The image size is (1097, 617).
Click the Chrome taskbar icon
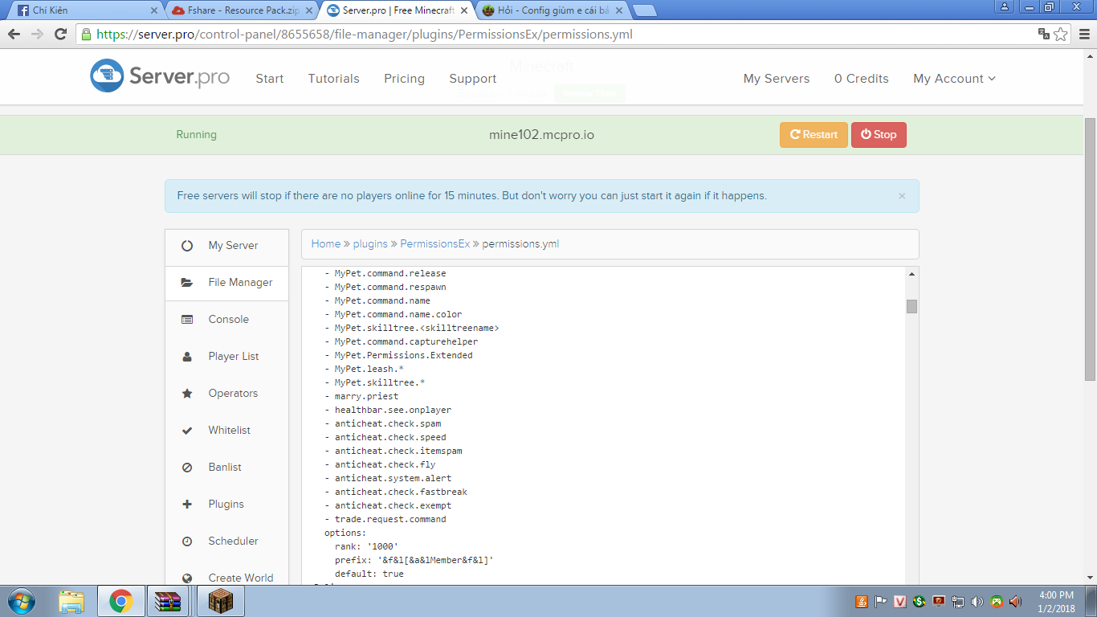coord(121,601)
